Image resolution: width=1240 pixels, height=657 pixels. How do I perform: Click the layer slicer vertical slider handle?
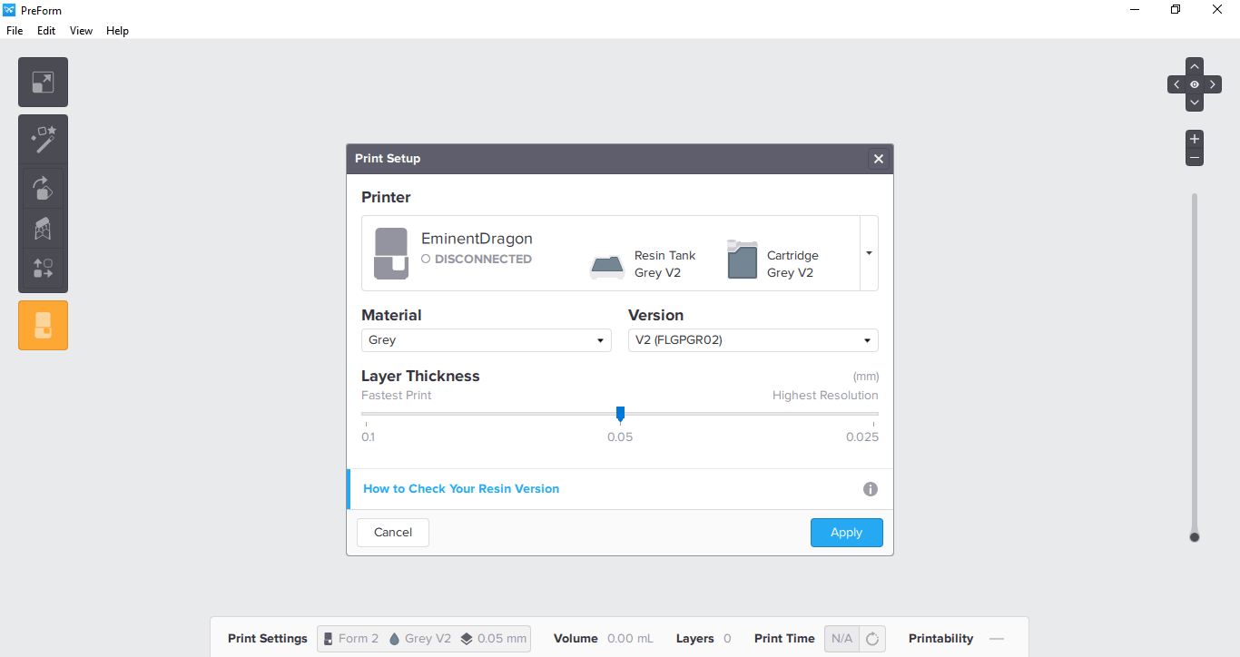1195,537
